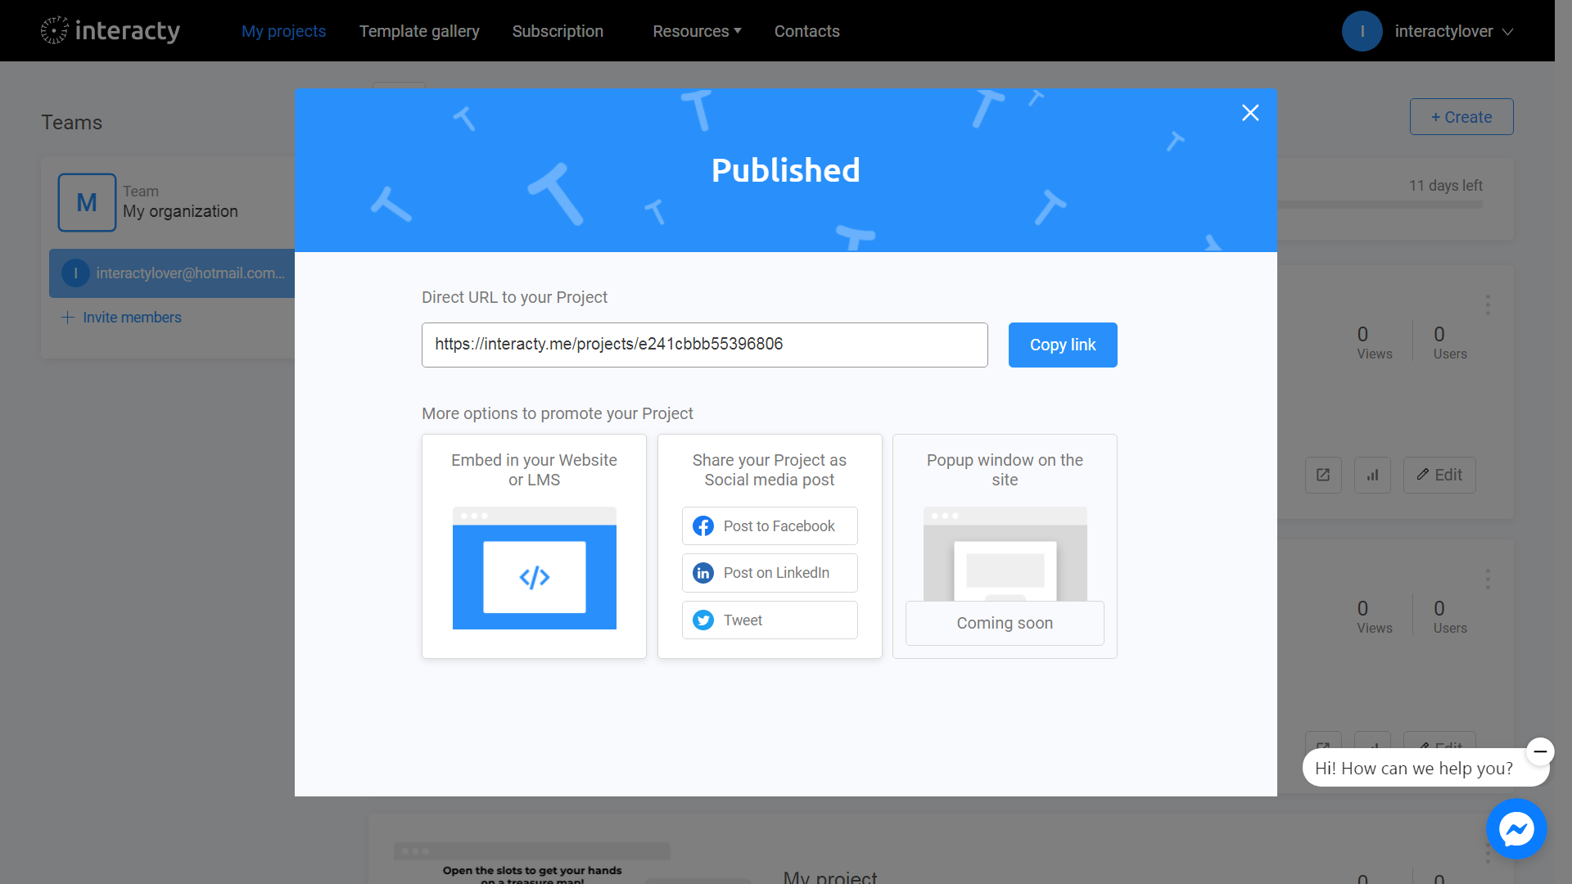The height and width of the screenshot is (884, 1572).
Task: Click the Facebook post icon
Action: pos(704,525)
